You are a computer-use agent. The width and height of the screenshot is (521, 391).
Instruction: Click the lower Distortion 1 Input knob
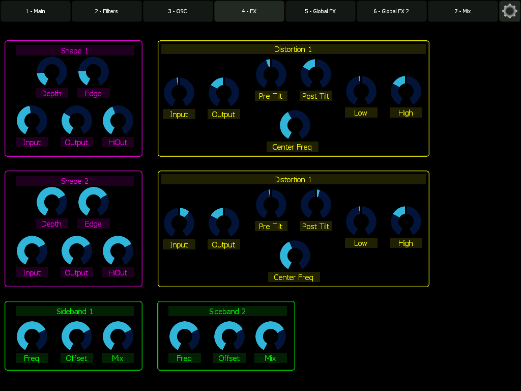tap(179, 223)
